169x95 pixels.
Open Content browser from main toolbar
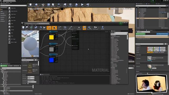49,5
